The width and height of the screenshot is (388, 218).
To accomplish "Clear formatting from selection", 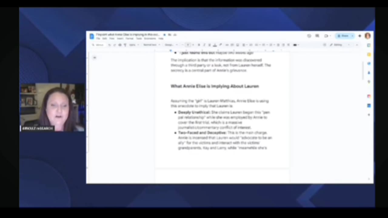I will [x=288, y=45].
